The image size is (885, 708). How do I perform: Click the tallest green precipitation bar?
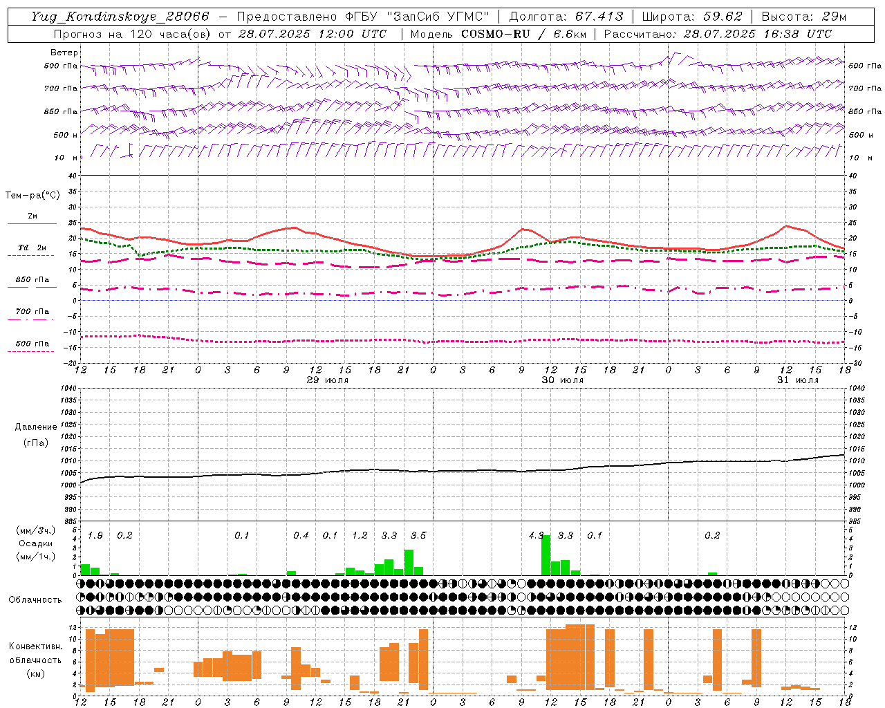click(x=546, y=555)
